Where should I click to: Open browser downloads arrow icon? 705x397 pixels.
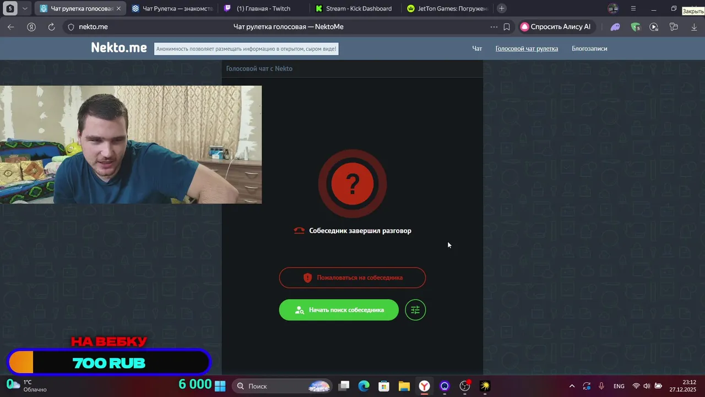(x=694, y=26)
